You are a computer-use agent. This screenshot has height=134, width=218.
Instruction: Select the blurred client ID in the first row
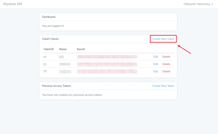click(x=45, y=57)
